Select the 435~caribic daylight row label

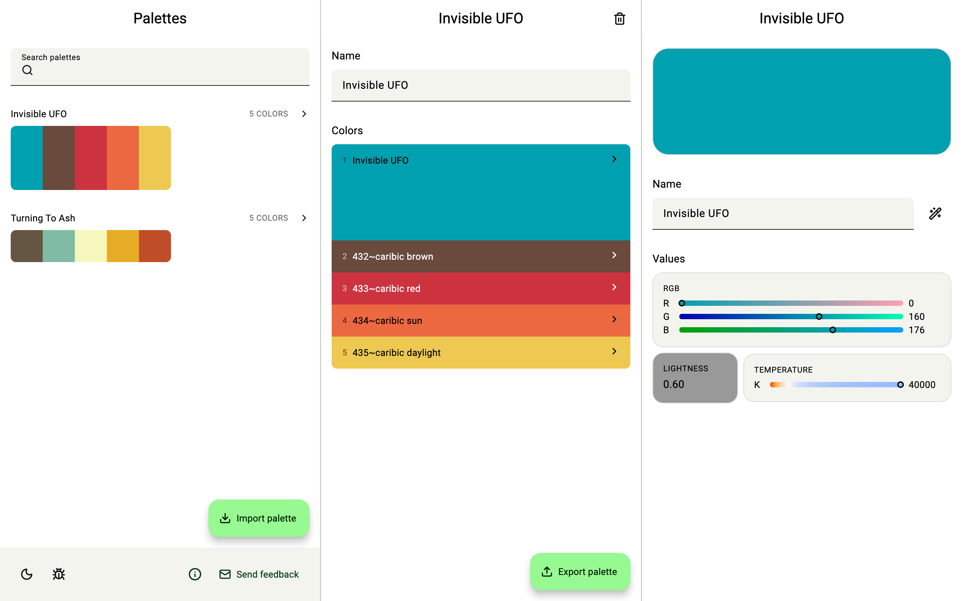pos(396,353)
